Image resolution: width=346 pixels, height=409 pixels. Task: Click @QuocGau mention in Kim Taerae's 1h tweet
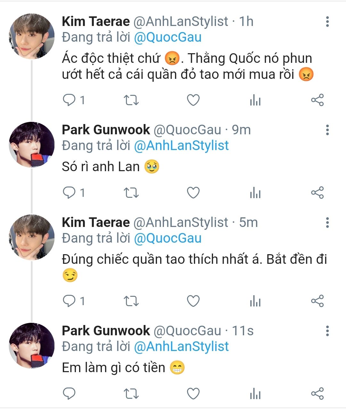coord(168,38)
